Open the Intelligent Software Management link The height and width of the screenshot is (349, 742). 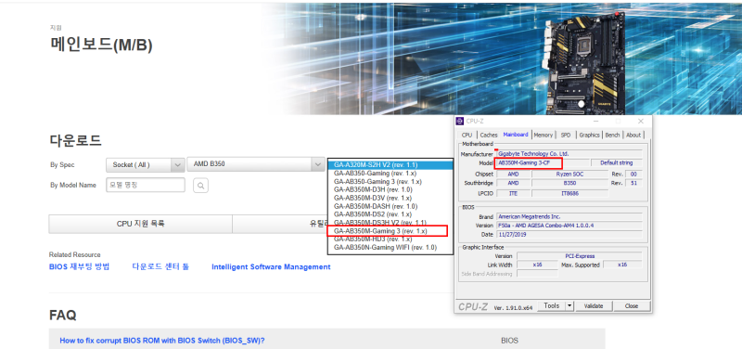pyautogui.click(x=271, y=267)
